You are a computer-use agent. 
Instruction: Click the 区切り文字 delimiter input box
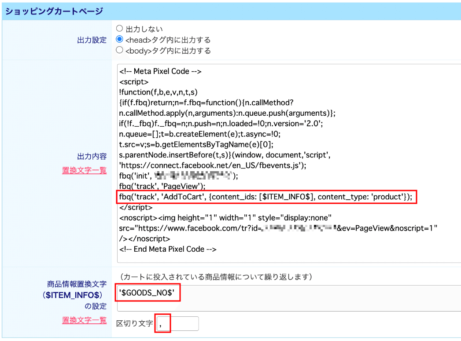[177, 324]
